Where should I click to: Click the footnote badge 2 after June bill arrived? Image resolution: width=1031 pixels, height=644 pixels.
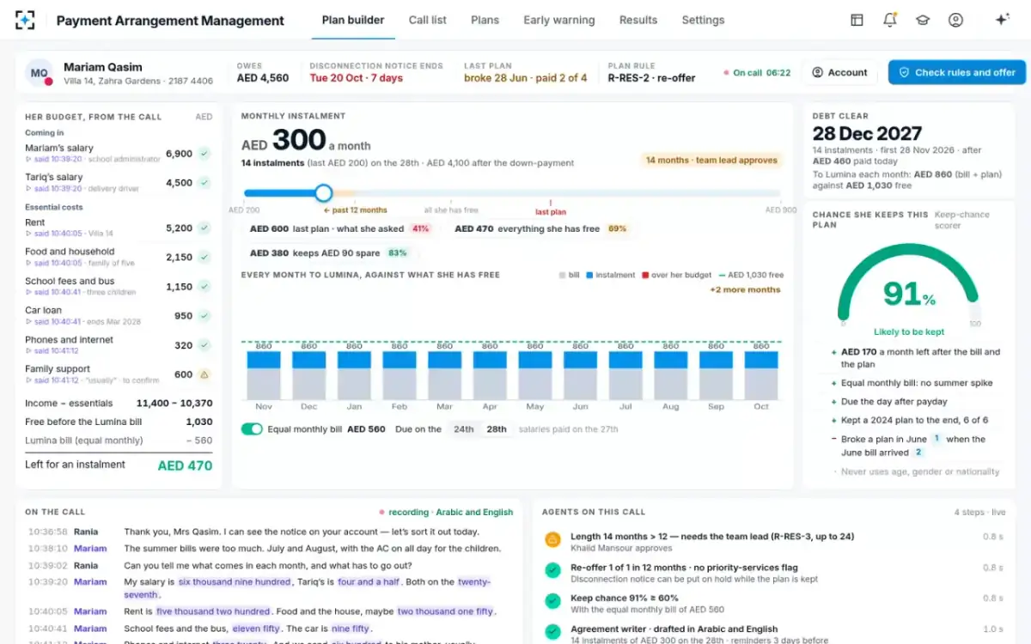click(x=918, y=453)
